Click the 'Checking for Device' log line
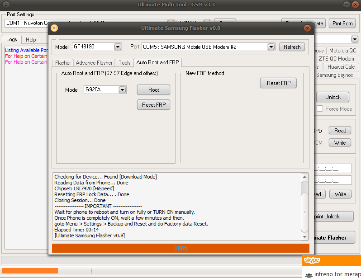Viewport: 361px width, 278px height. 105,177
